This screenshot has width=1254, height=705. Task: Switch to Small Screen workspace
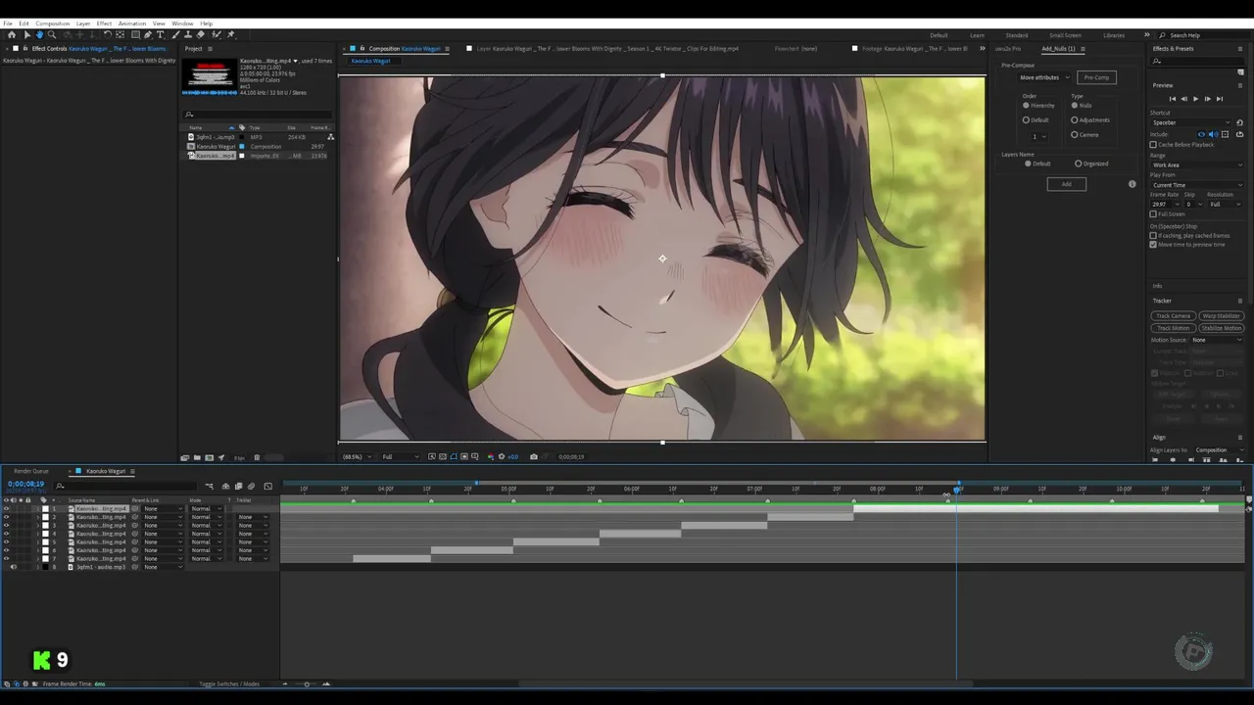[x=1065, y=35]
